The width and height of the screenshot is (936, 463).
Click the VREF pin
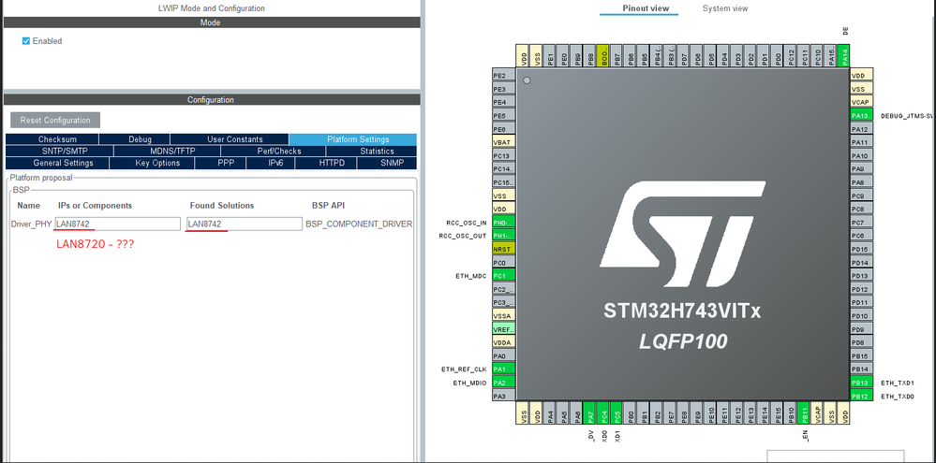point(503,329)
